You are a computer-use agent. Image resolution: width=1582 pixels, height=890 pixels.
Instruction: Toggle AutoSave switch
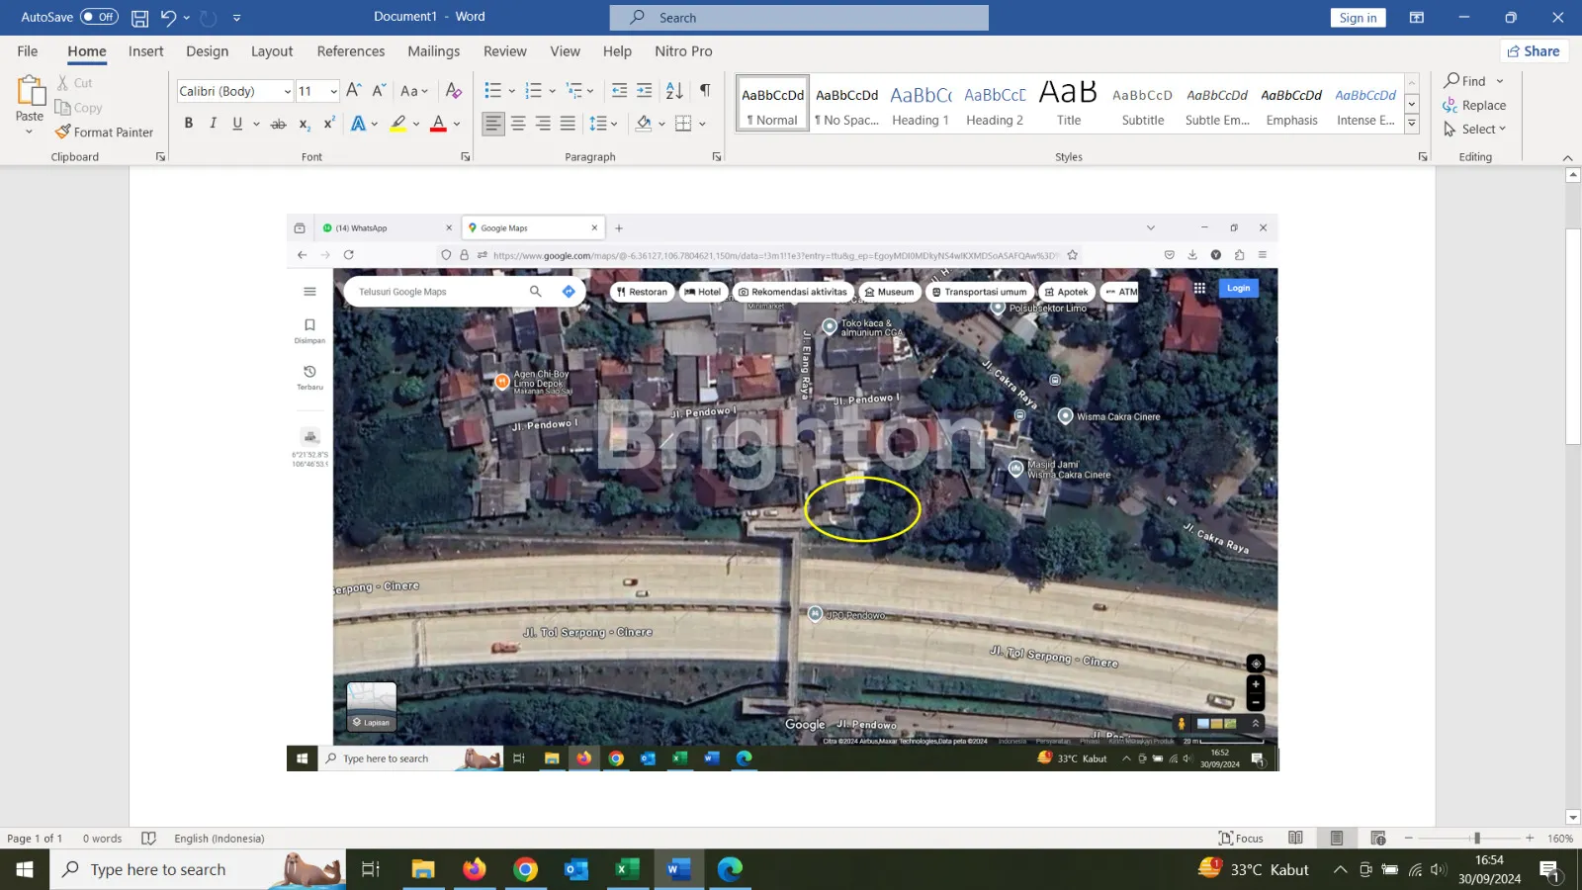tap(99, 17)
